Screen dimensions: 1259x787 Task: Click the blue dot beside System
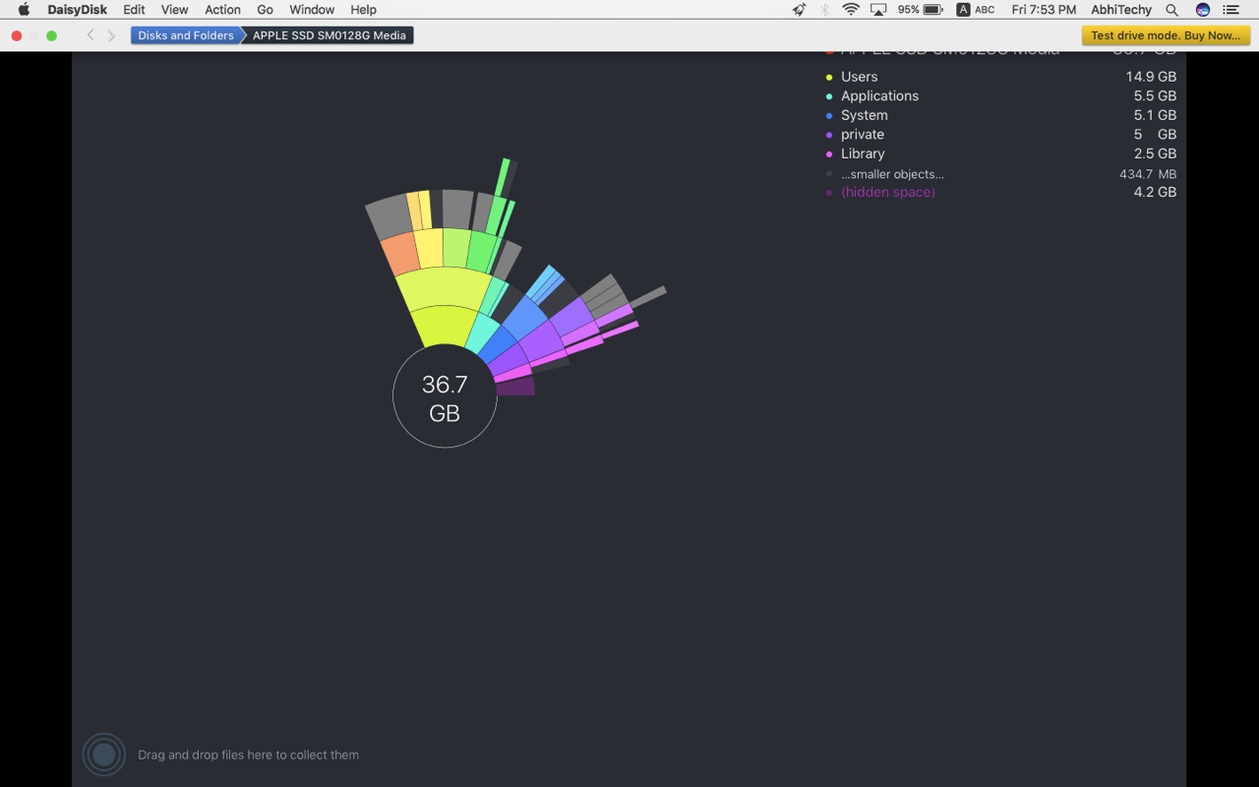tap(829, 115)
